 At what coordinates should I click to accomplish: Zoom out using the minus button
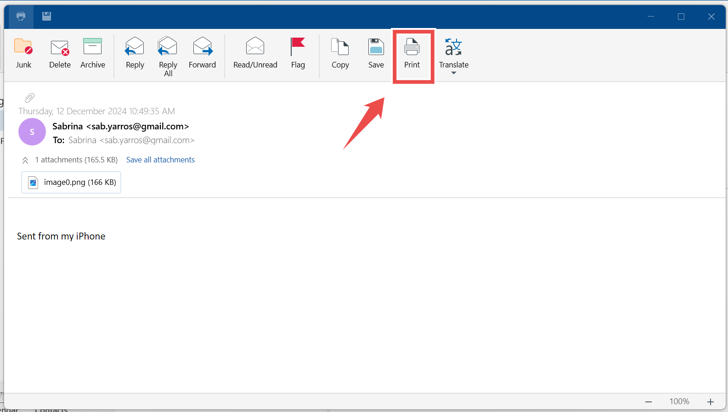649,402
